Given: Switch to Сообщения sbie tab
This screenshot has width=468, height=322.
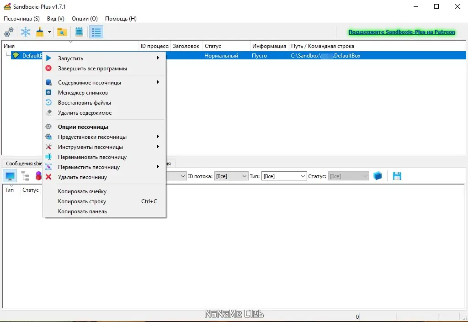Looking at the screenshot, I should (23, 164).
